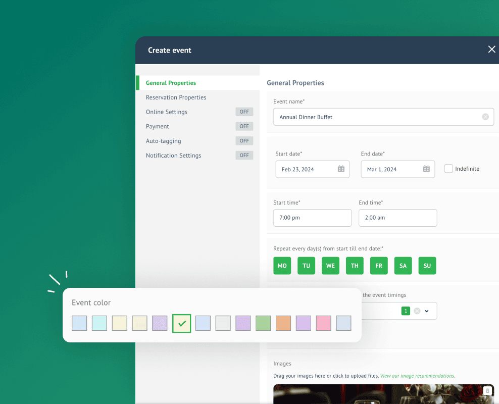Expand the event timings dropdown

tap(426, 311)
